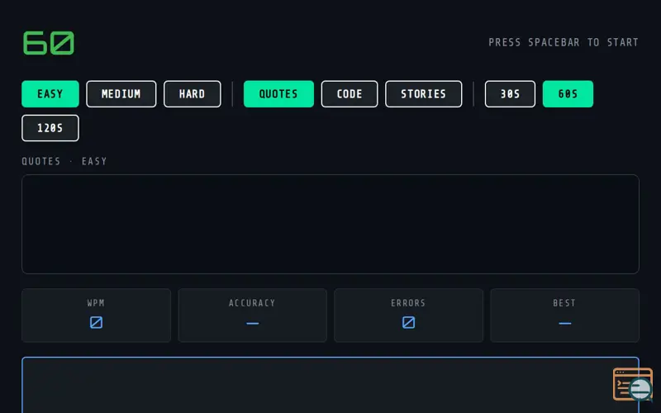Set the test duration to 30s

click(510, 94)
